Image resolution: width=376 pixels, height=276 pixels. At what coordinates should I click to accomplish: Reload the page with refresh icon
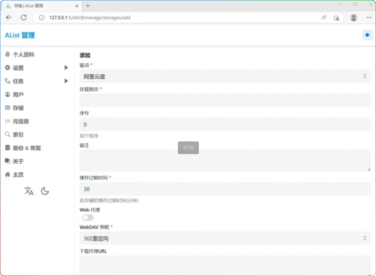[24, 18]
